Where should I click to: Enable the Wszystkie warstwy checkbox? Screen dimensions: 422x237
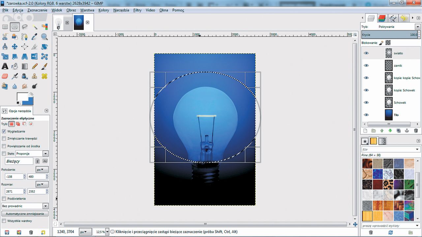point(4,221)
